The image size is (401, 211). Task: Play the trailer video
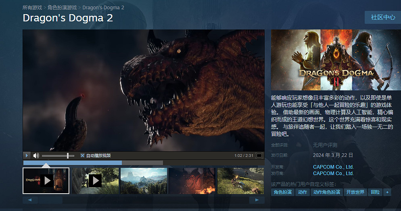click(x=27, y=155)
